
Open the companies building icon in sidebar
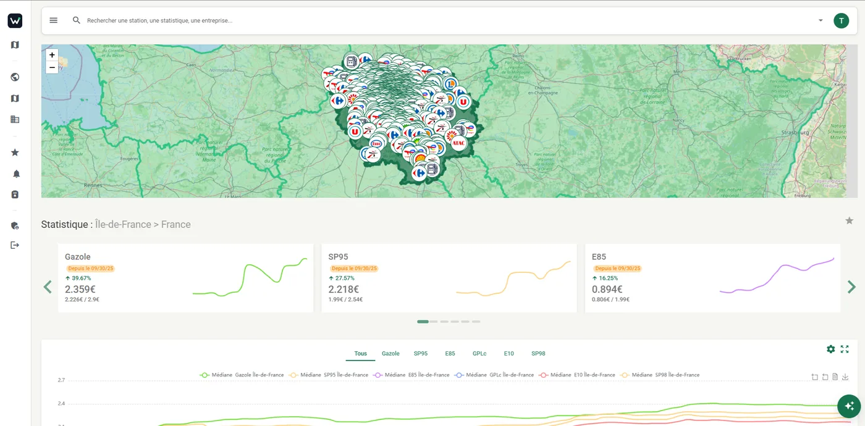[15, 119]
